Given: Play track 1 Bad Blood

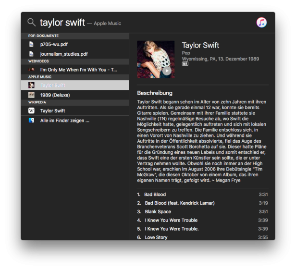Looking at the screenshot, I should (x=203, y=195).
